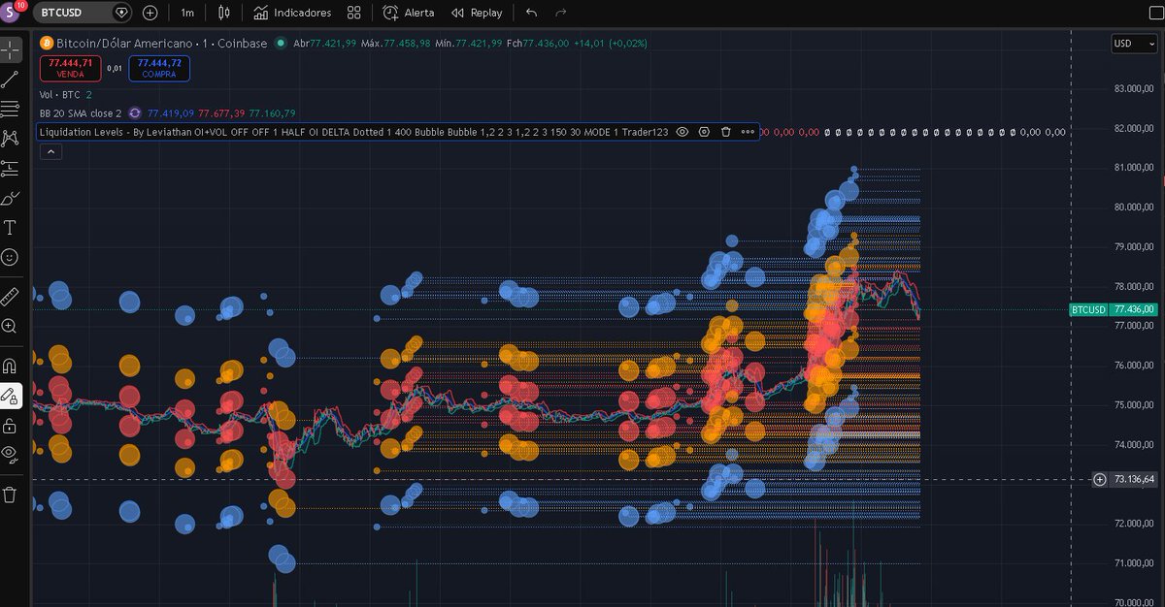Viewport: 1165px width, 607px height.
Task: Click the 75.000,00 price scale label
Action: (1134, 404)
